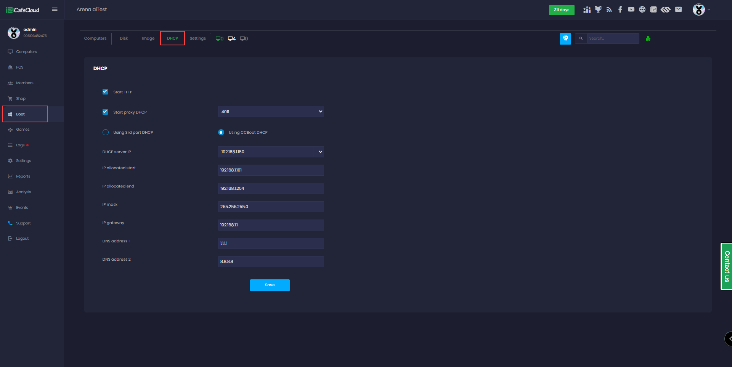Switch to the Image tab

point(148,38)
